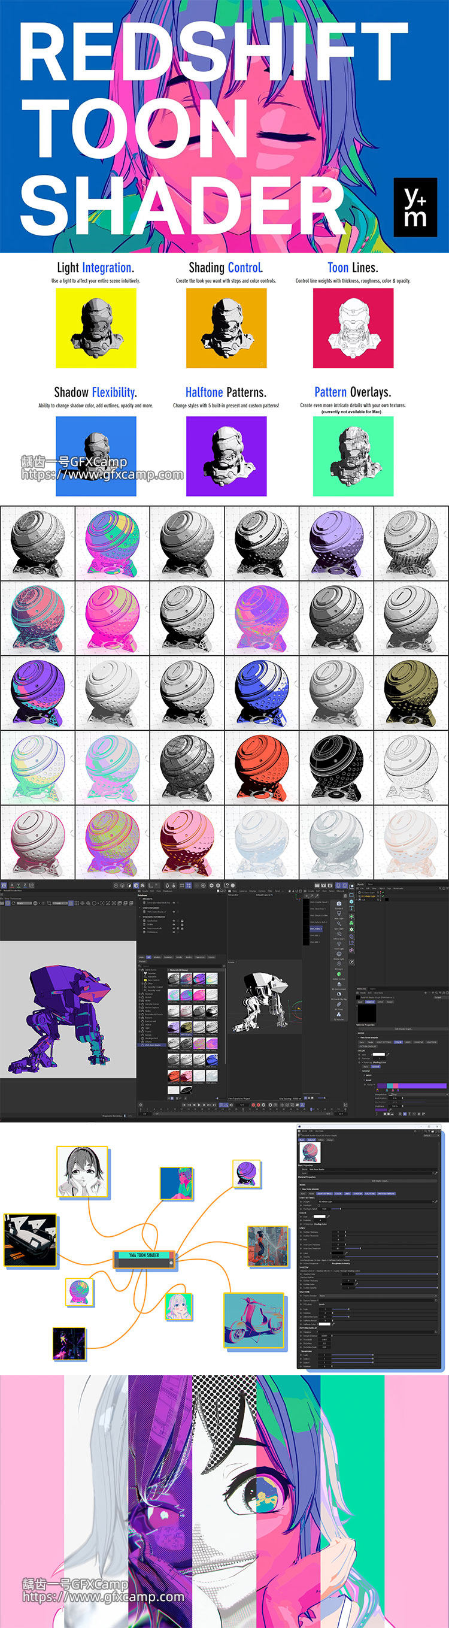Click the Shadow Flexibility blue preview tile
This screenshot has width=449, height=1628.
click(x=95, y=456)
